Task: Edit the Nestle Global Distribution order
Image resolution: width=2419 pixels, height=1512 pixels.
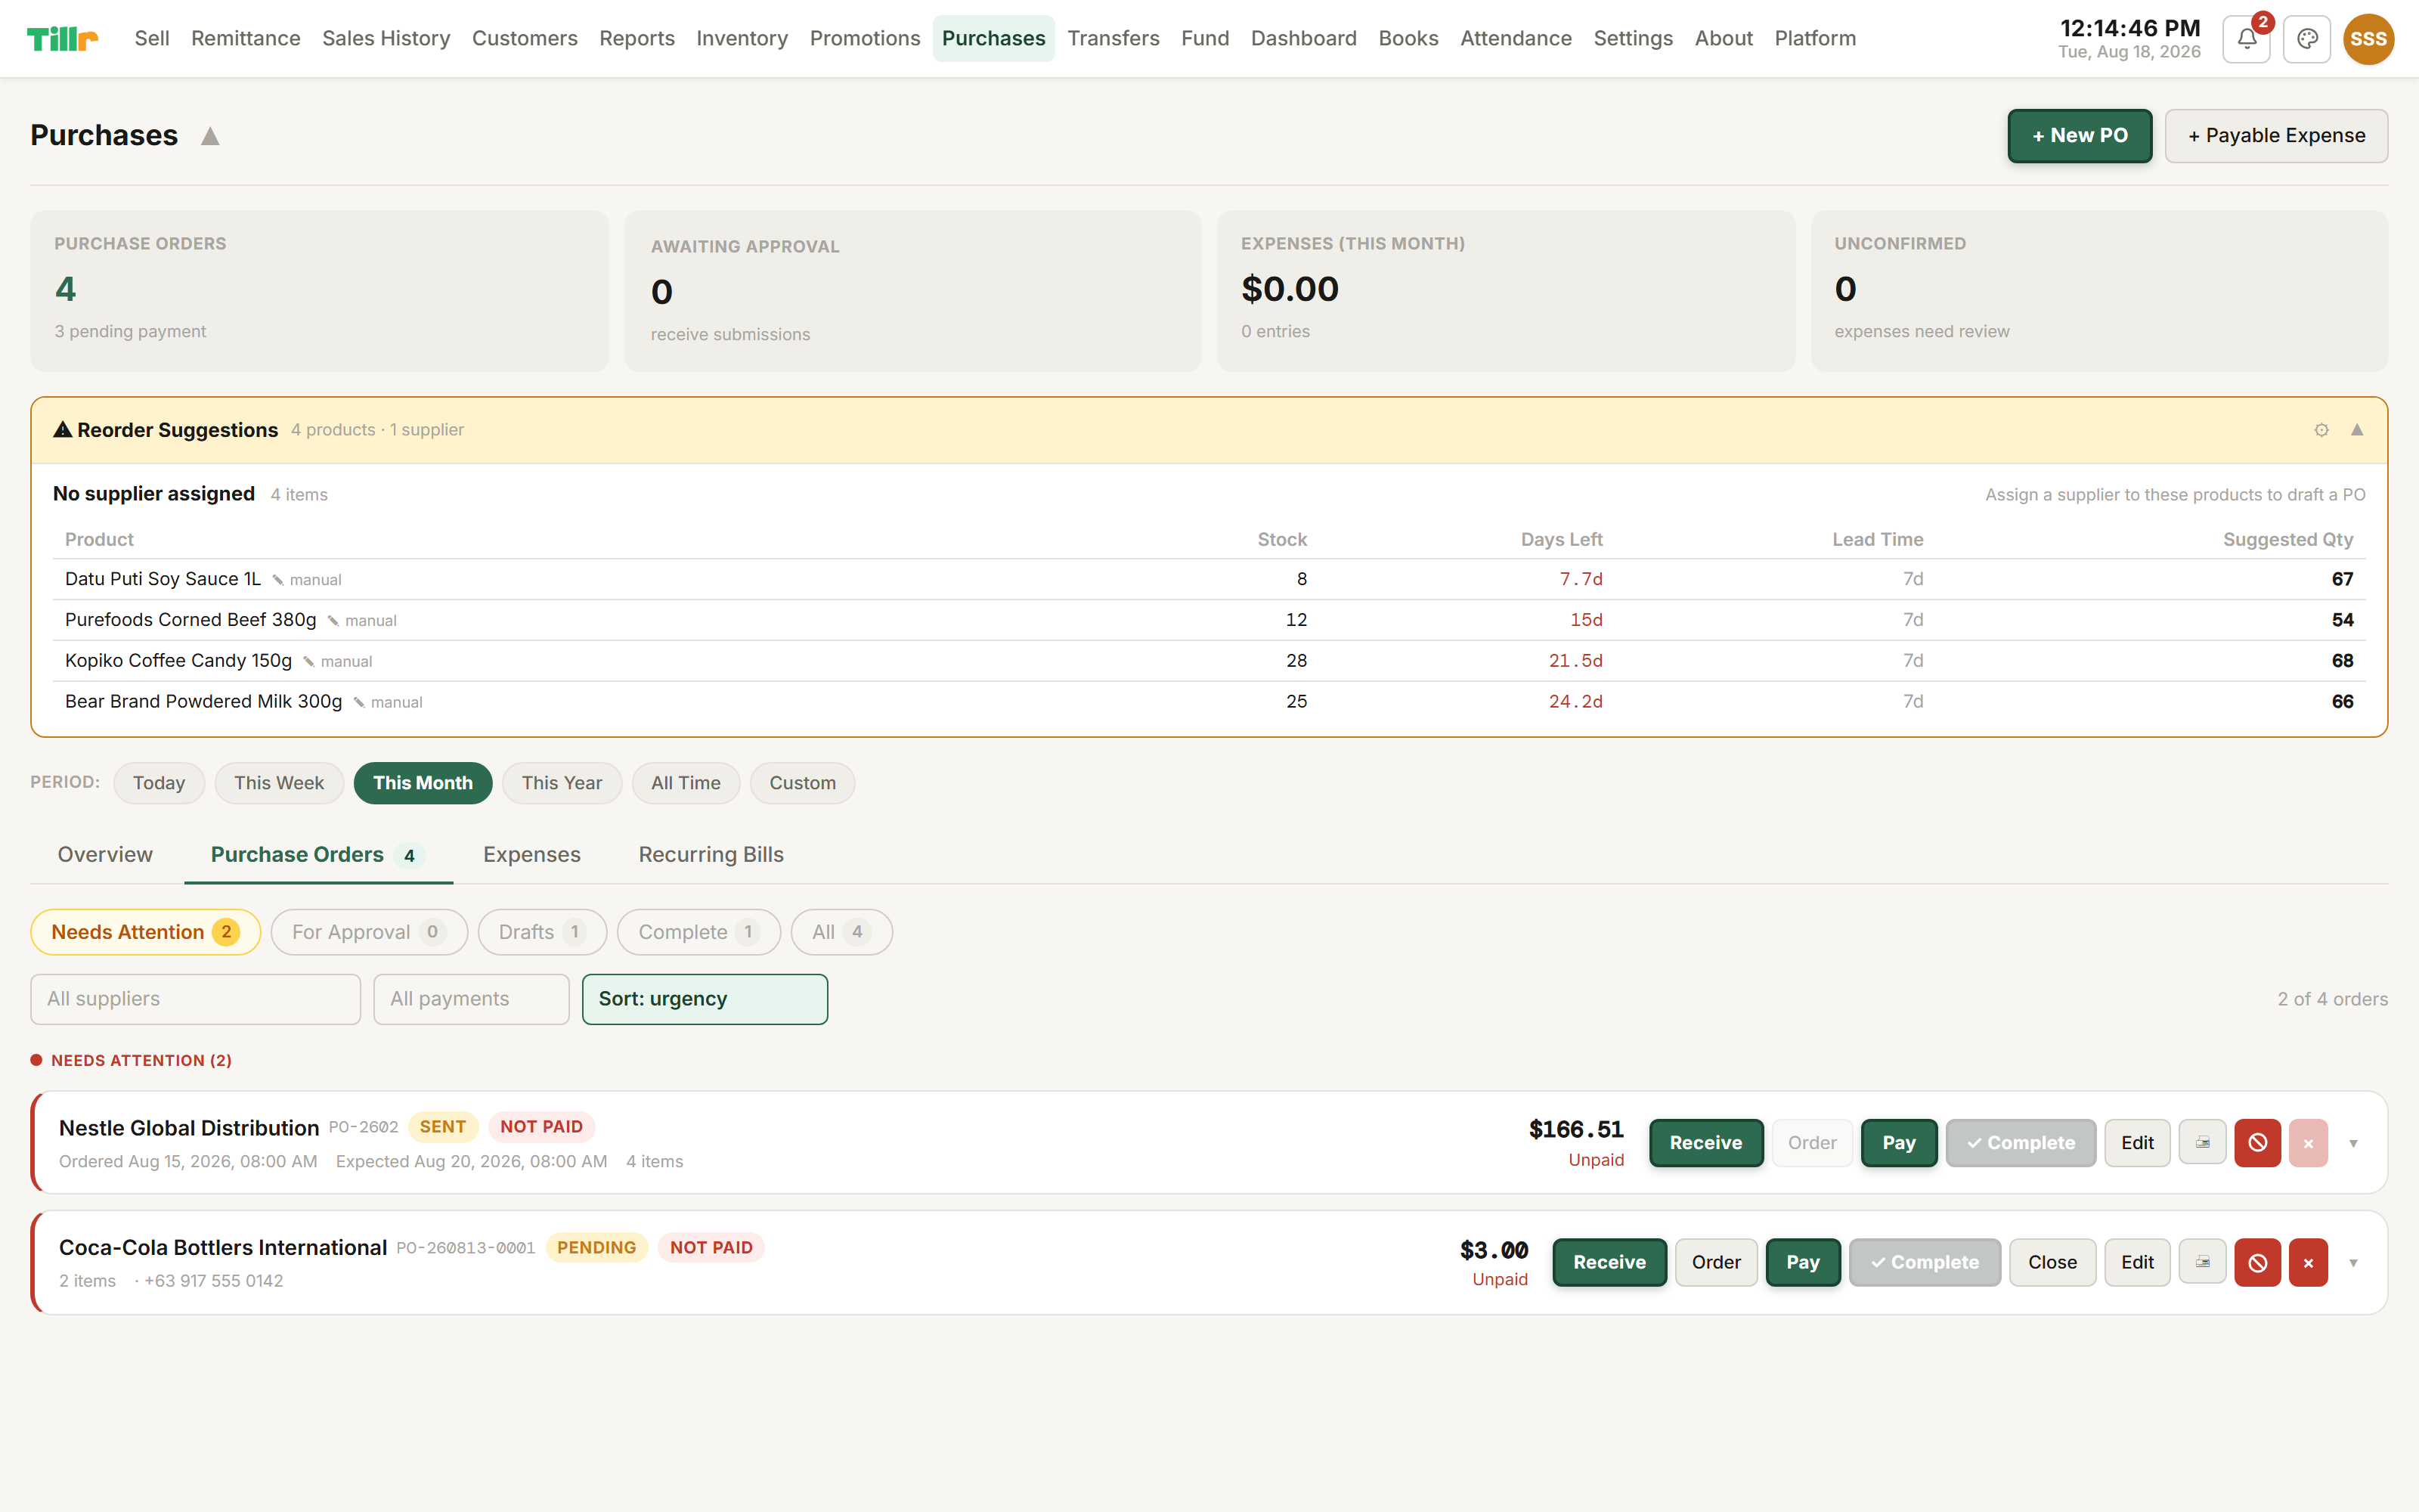Action: (x=2137, y=1143)
